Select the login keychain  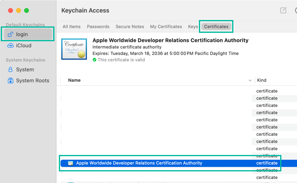[x=28, y=34]
